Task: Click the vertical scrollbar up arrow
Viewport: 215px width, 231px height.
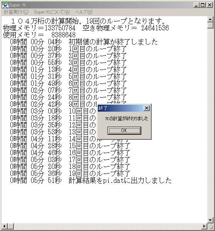Action: coord(210,19)
